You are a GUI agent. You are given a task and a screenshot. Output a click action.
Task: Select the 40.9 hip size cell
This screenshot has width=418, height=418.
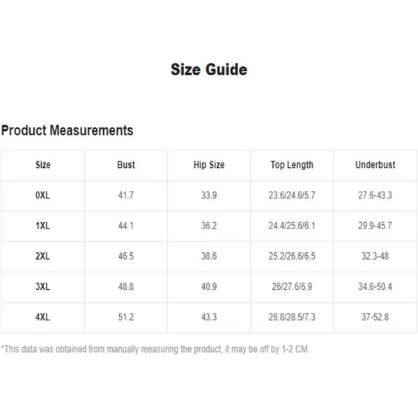pyautogui.click(x=209, y=286)
